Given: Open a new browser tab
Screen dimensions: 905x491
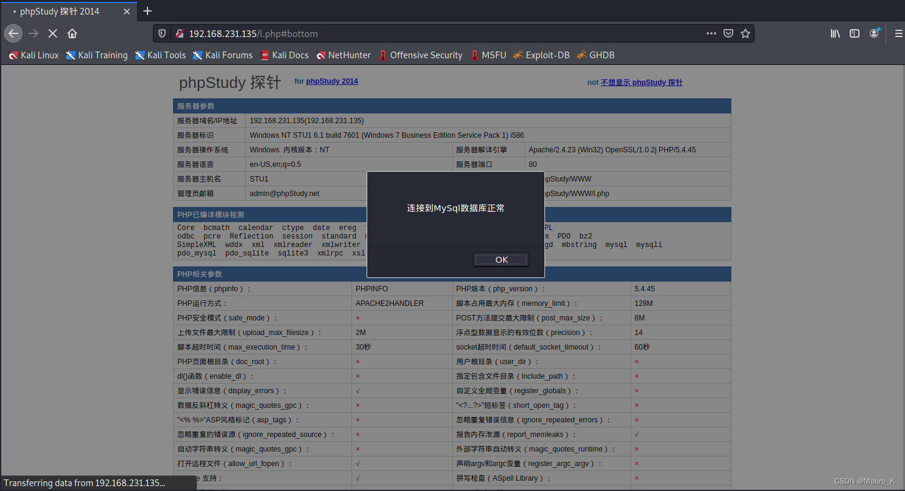Looking at the screenshot, I should (147, 11).
